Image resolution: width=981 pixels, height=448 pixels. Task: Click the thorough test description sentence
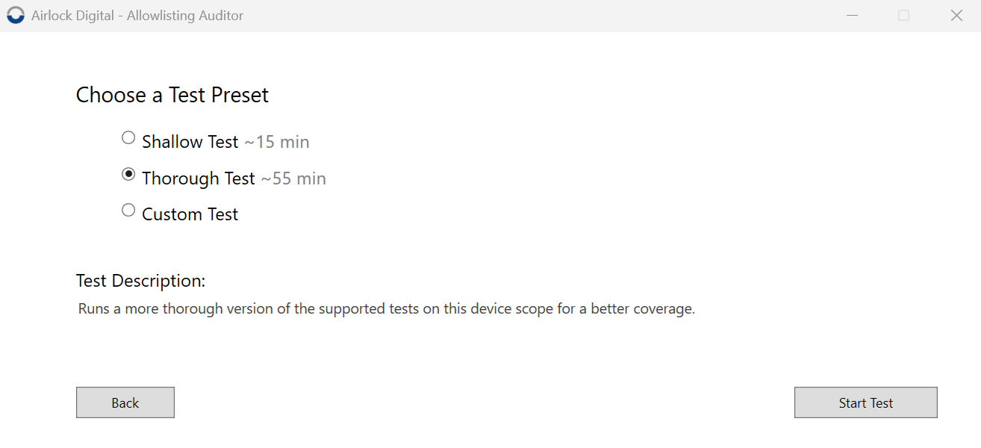pos(387,309)
